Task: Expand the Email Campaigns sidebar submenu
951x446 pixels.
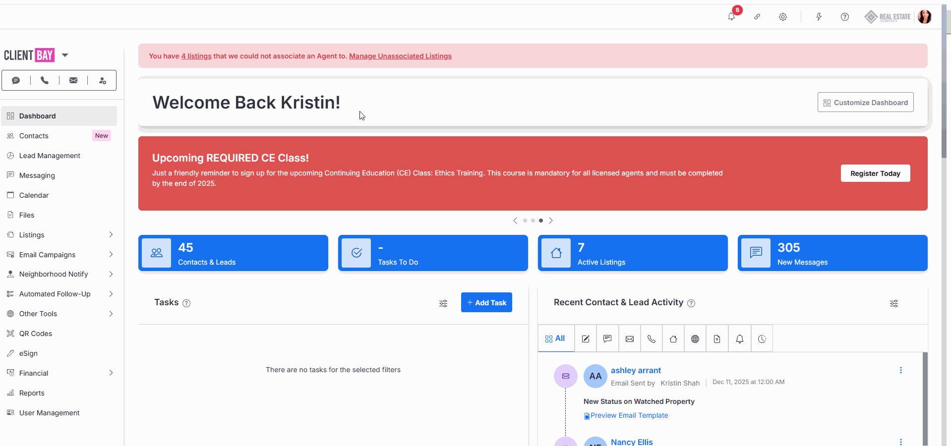Action: (x=111, y=255)
